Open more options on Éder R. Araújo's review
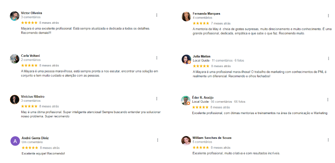This screenshot has height=163, width=335. [328, 99]
